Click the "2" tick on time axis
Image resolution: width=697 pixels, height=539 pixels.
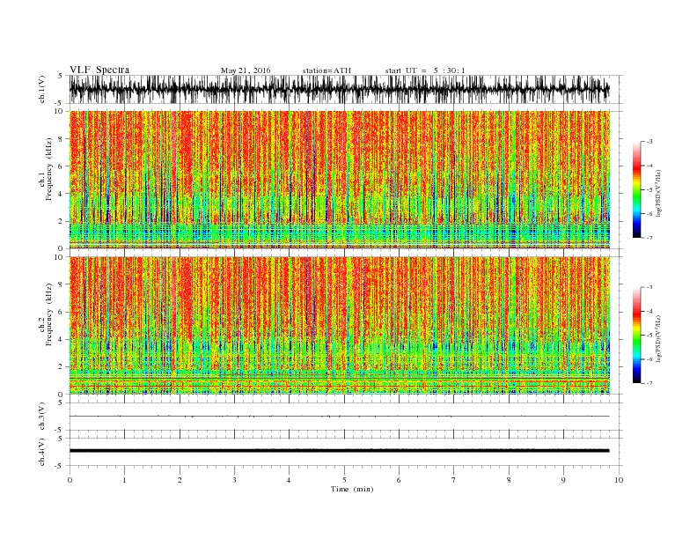(x=180, y=480)
